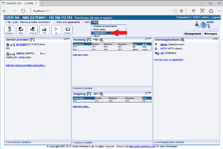Click the browser favorites star icon
This screenshot has width=223, height=149.
(182, 11)
